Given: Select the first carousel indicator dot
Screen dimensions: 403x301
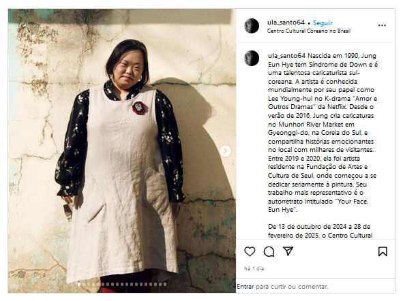Looking at the screenshot, I should pos(79,285).
